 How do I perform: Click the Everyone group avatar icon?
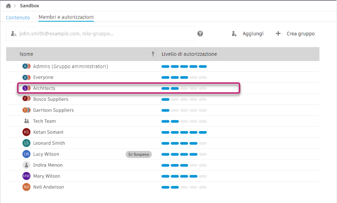click(x=26, y=77)
